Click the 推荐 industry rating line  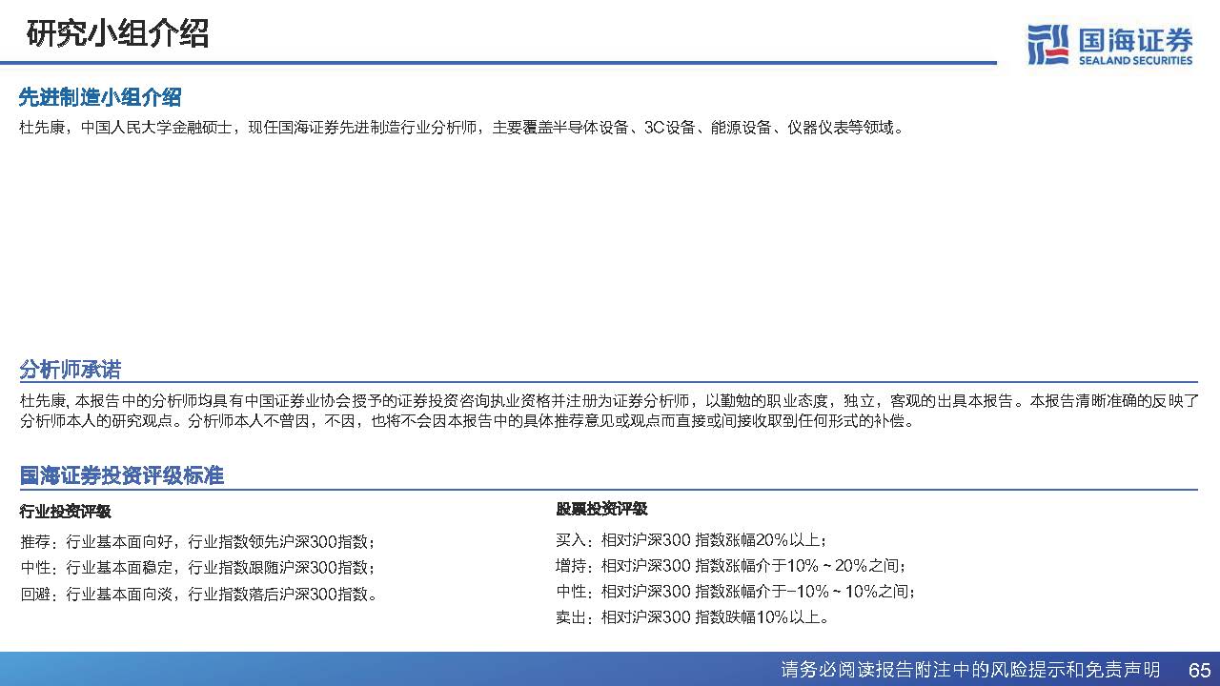198,541
